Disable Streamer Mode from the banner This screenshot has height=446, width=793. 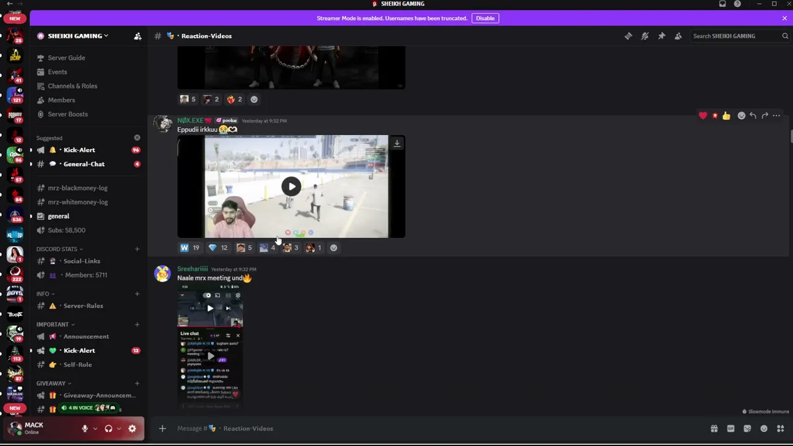(485, 18)
